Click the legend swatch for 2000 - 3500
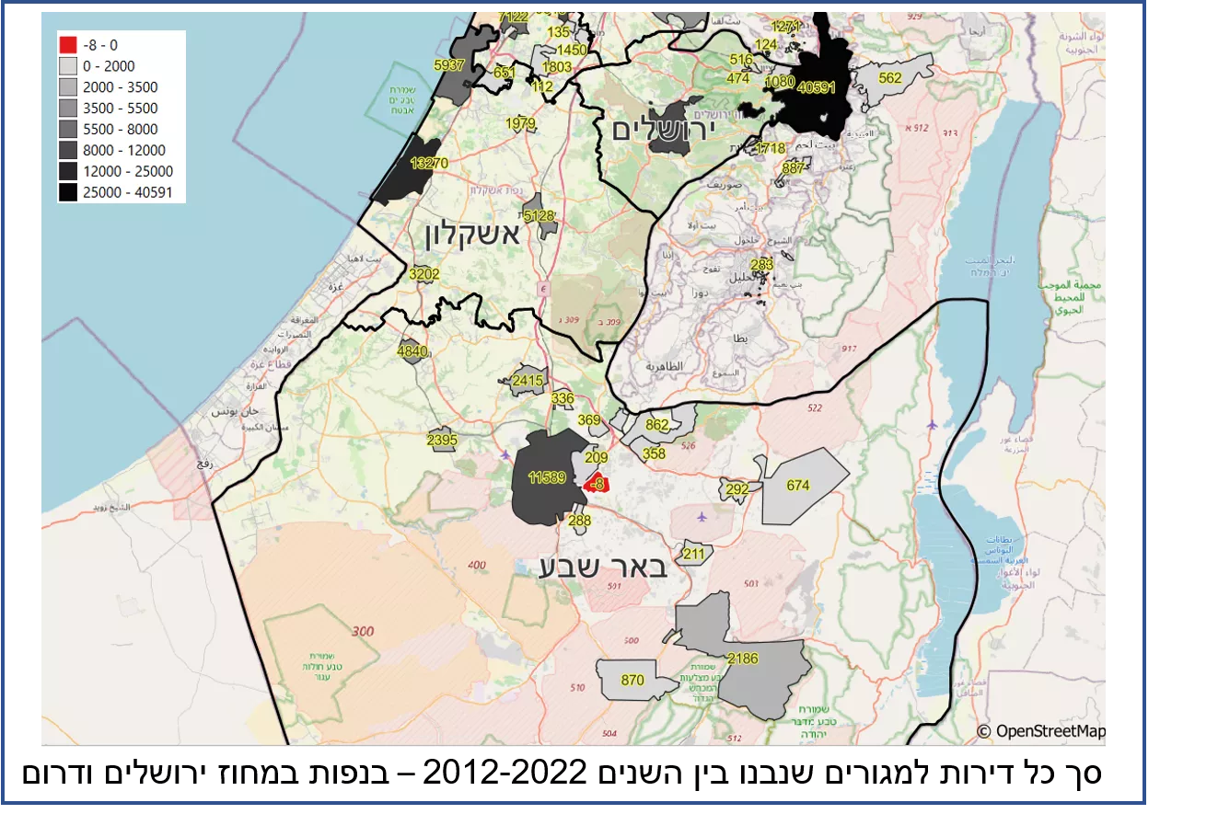This screenshot has height=814, width=1218. point(68,86)
